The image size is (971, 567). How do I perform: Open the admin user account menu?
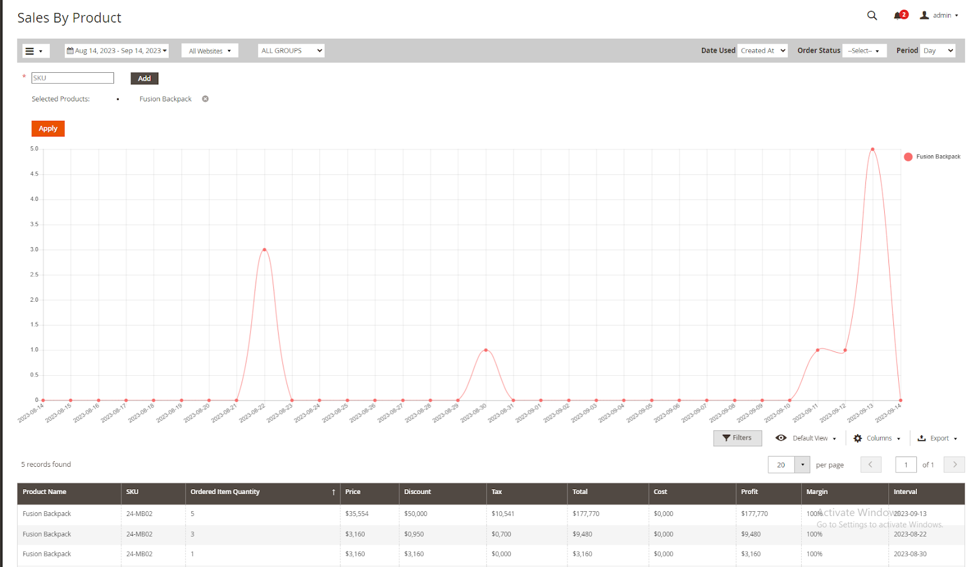(x=939, y=16)
